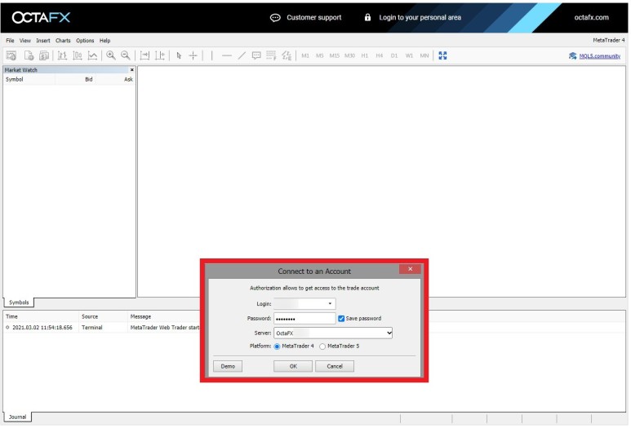Select the H1 timeframe
This screenshot has width=631, height=428.
click(365, 55)
